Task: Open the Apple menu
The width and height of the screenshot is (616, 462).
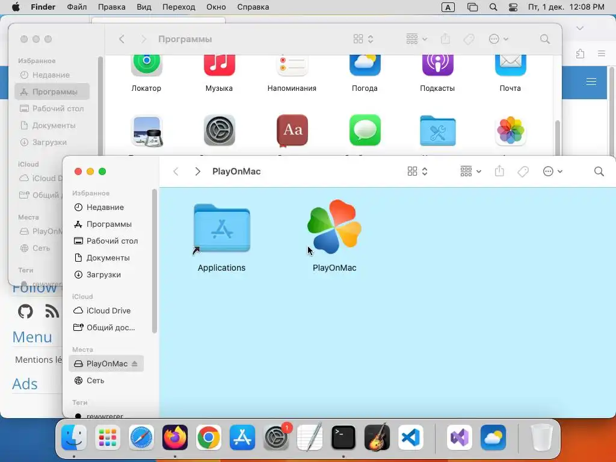Action: (x=16, y=7)
